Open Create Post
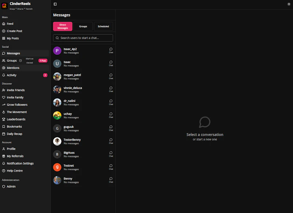This screenshot has width=293, height=213. (x=25, y=31)
